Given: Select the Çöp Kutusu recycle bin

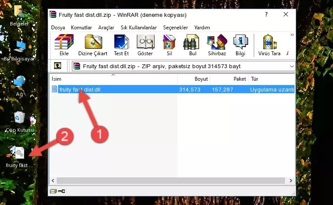Looking at the screenshot, I should click(x=19, y=122).
